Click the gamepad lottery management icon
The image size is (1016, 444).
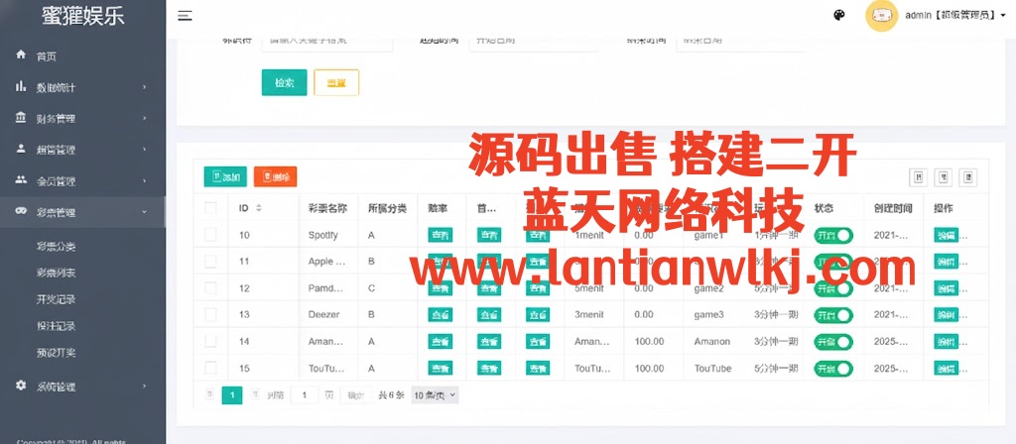pos(21,212)
